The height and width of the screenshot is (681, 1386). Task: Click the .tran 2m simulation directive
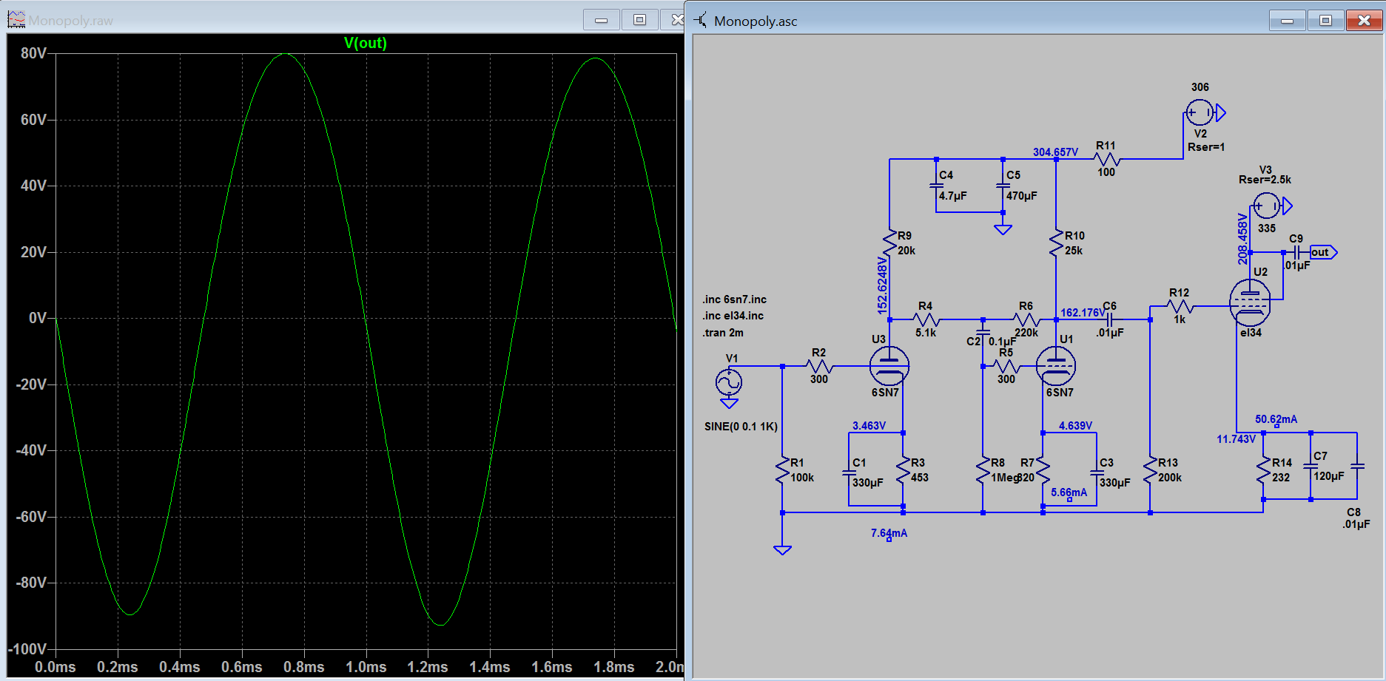[x=723, y=333]
